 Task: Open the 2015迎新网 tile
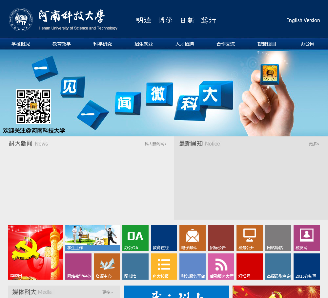[x=307, y=267]
